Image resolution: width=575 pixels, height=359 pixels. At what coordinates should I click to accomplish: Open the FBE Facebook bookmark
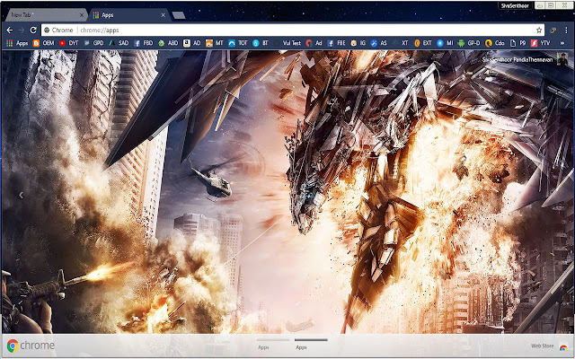click(x=336, y=43)
